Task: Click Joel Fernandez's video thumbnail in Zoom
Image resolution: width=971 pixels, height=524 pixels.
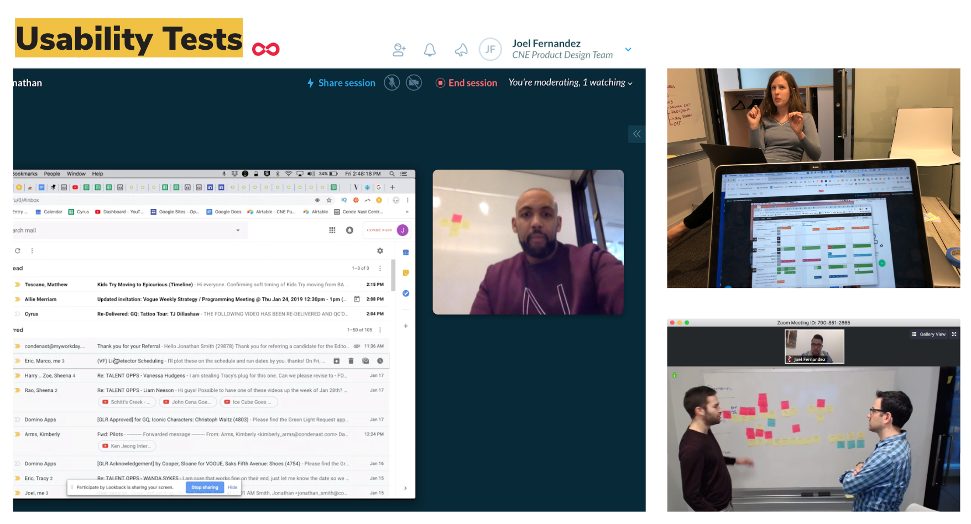Action: [813, 346]
